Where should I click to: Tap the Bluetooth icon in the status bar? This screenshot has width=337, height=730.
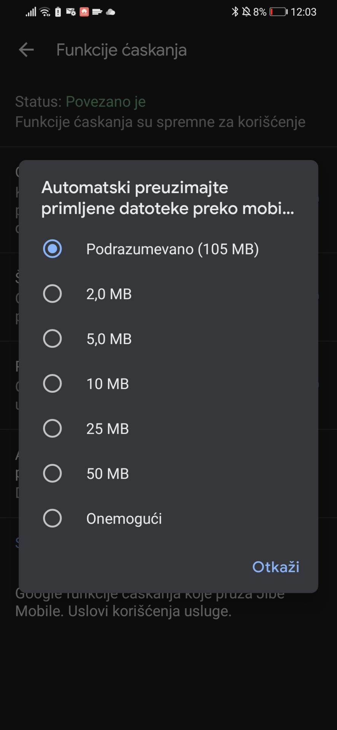point(234,11)
